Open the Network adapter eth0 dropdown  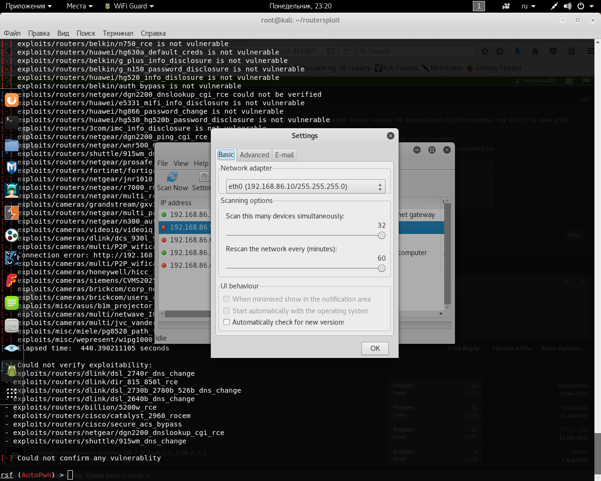tap(305, 186)
